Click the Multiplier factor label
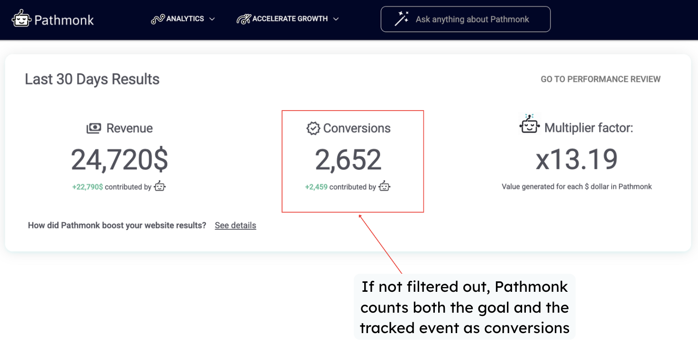The image size is (698, 353). (588, 128)
